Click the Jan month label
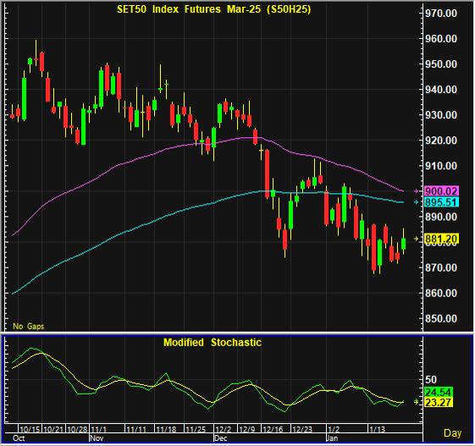Screen dimensions: 475x446 (x=332, y=438)
